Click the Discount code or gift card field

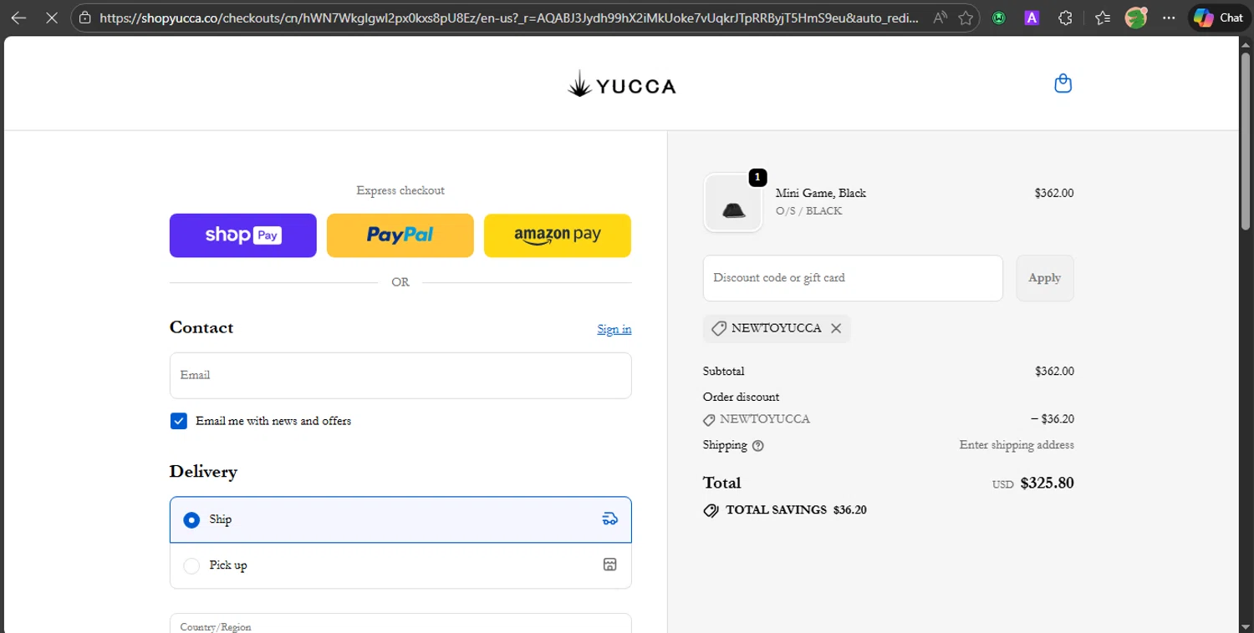pyautogui.click(x=853, y=278)
